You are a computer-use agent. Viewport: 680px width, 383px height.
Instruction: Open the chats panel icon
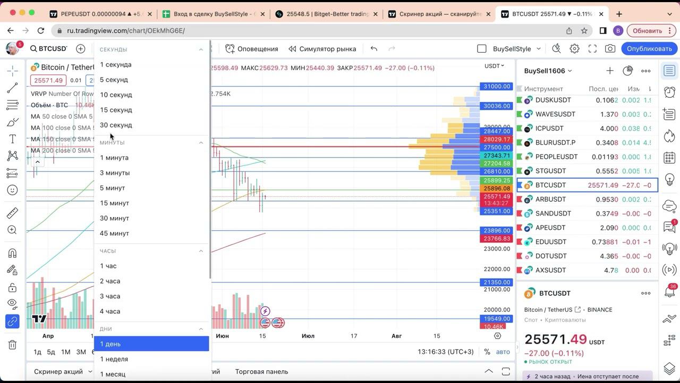(669, 227)
